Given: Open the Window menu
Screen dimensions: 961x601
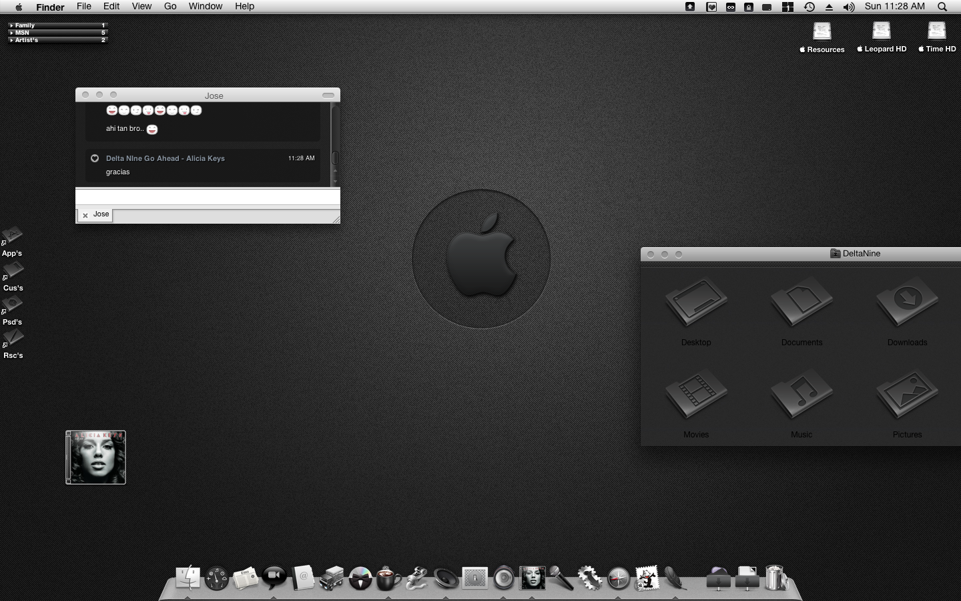Looking at the screenshot, I should 206,6.
